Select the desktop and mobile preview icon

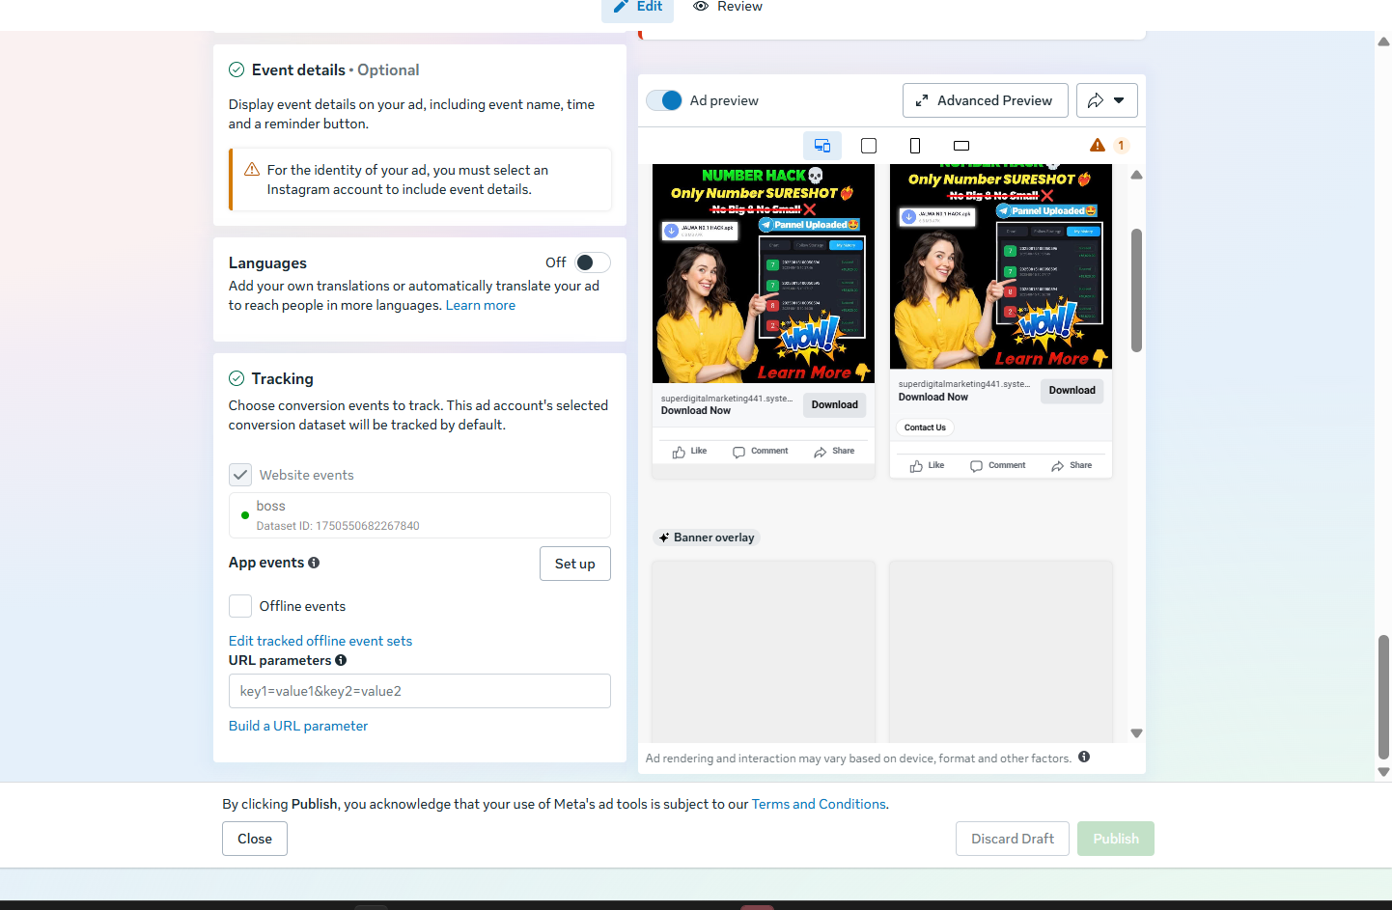[x=822, y=146]
